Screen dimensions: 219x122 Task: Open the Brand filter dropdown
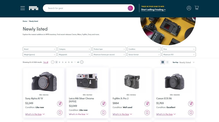(39, 49)
